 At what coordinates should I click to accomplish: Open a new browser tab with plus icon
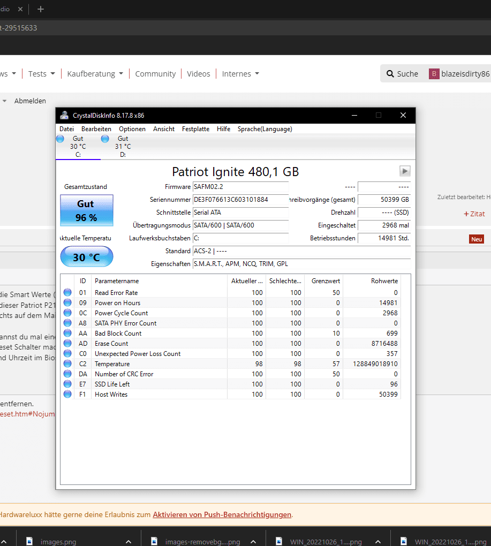tap(41, 9)
